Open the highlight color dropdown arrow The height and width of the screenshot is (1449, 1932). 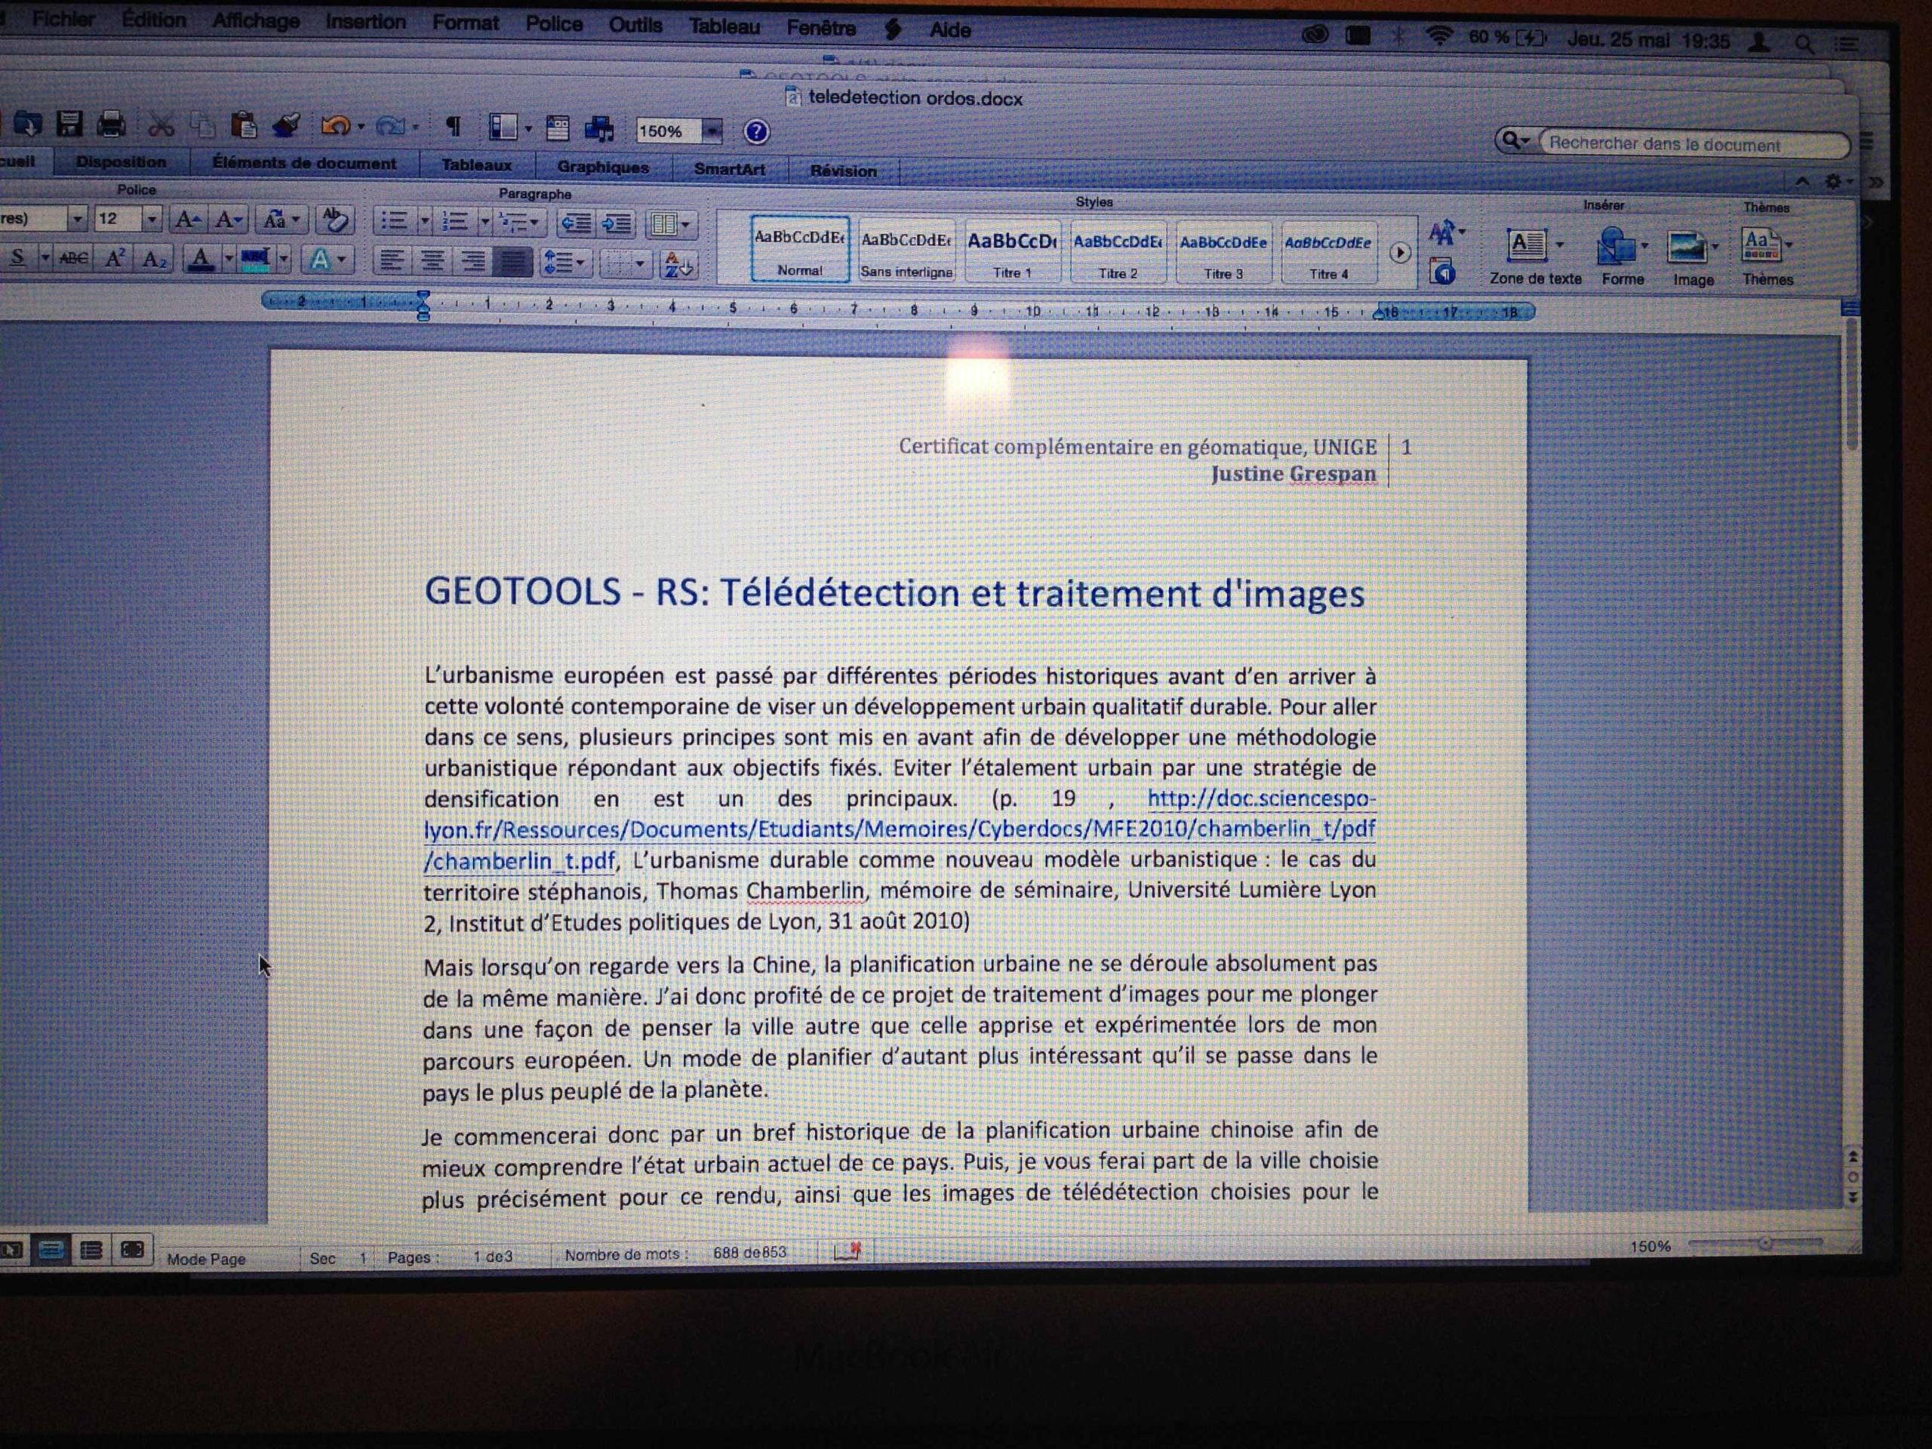coord(284,260)
